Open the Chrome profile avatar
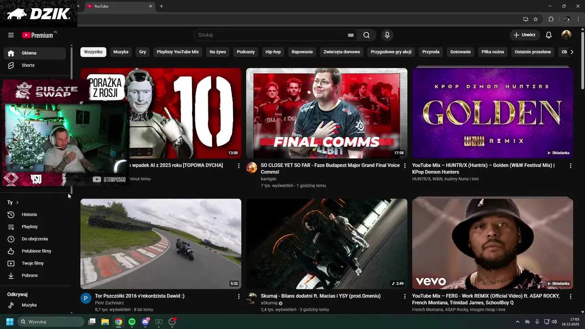Screen dimensions: 585x329 click(x=567, y=19)
